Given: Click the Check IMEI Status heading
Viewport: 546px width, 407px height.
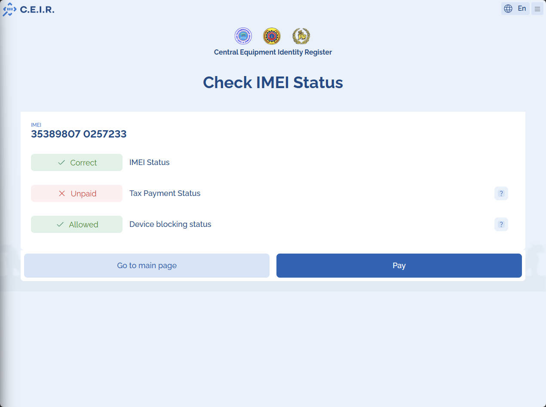Looking at the screenshot, I should (x=273, y=83).
